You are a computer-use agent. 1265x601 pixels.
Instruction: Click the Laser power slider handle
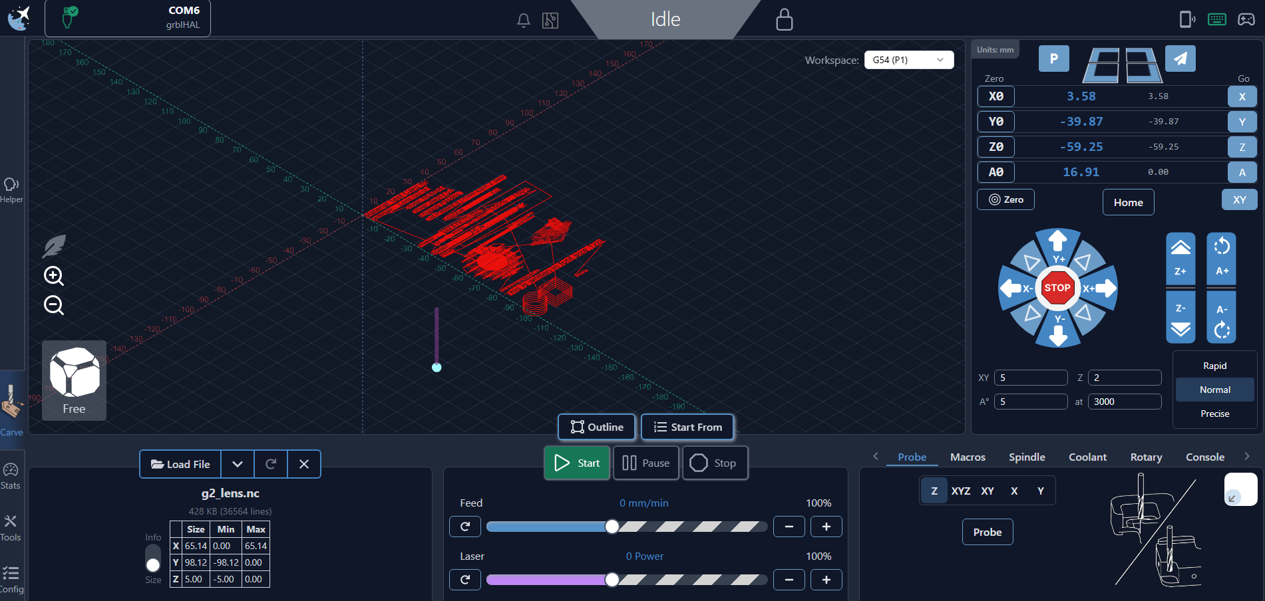point(612,580)
